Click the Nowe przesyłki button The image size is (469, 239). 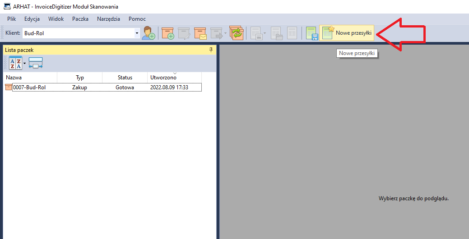(347, 33)
